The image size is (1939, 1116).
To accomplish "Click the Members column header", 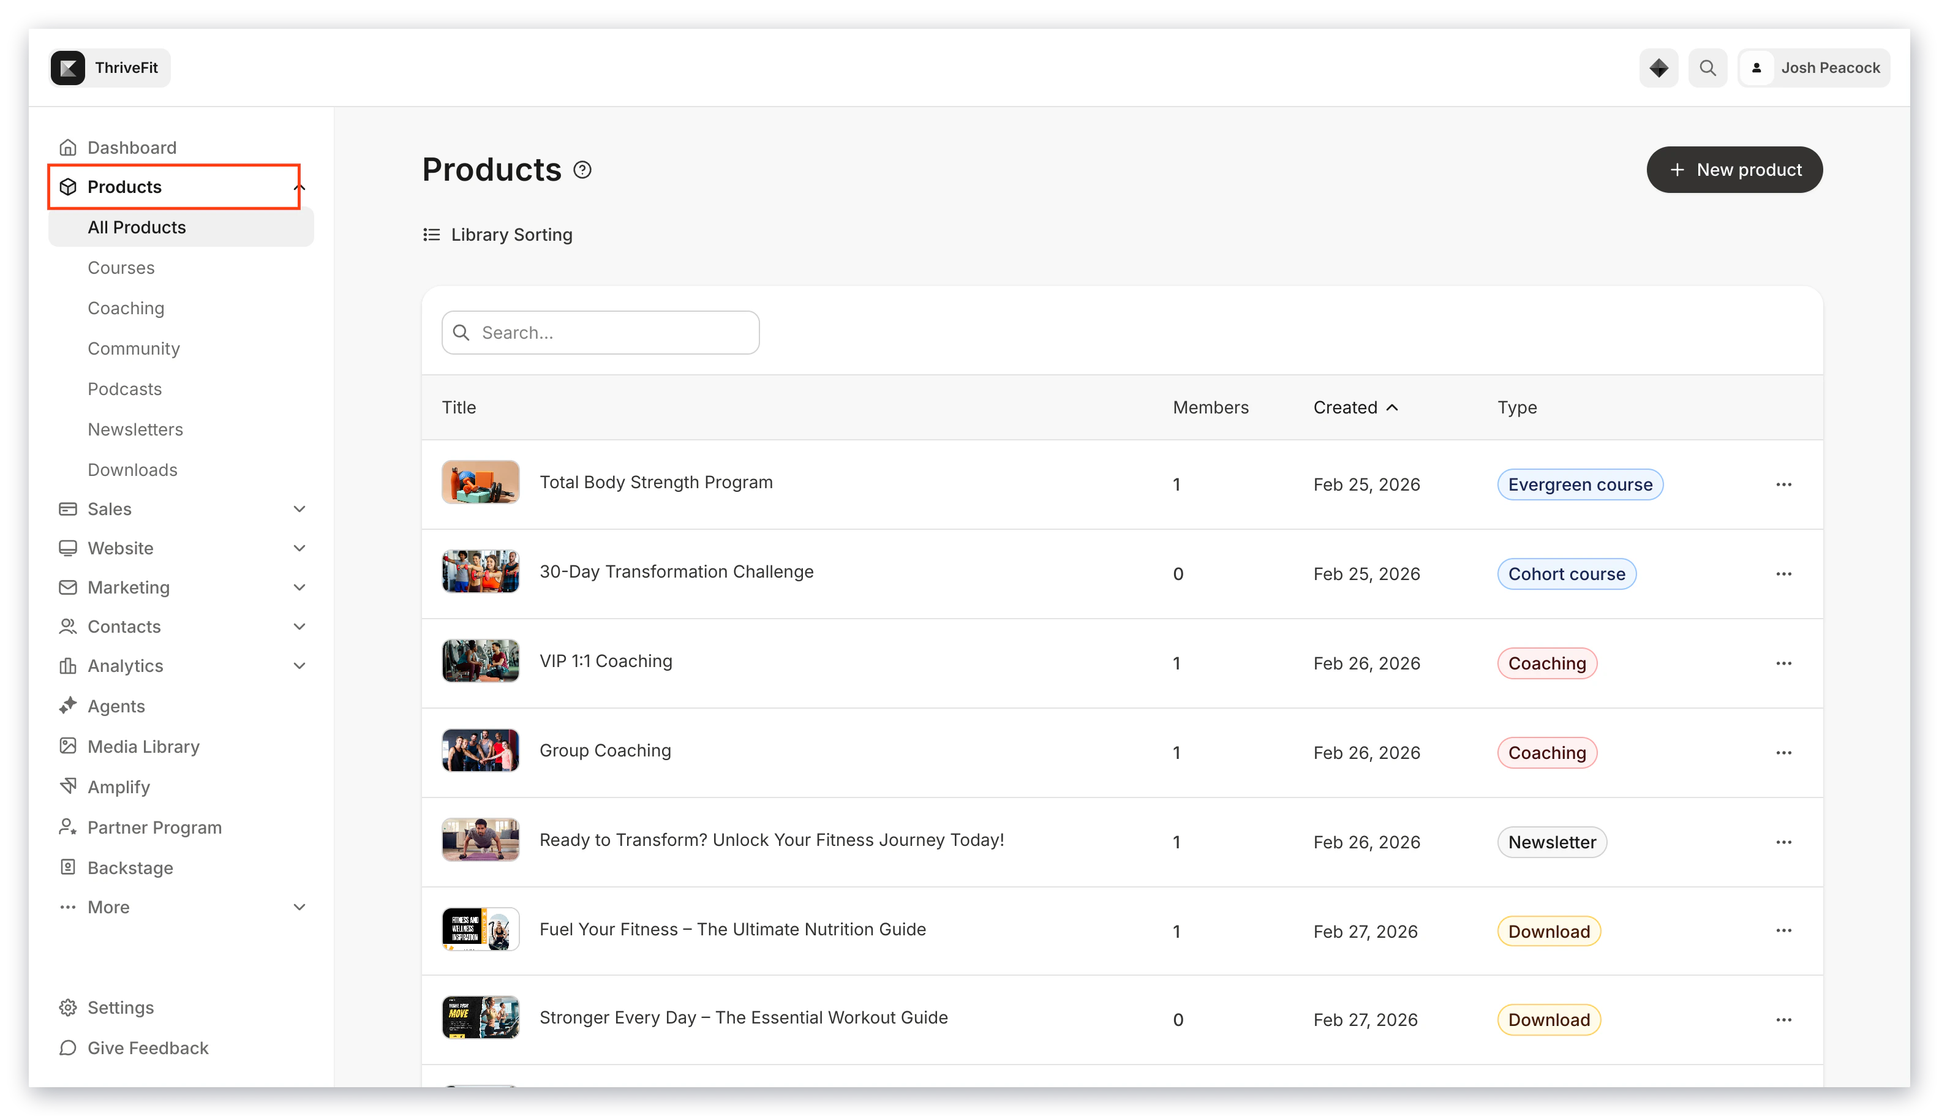I will tap(1210, 408).
